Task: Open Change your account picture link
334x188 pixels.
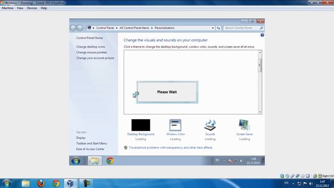Action: [95, 58]
